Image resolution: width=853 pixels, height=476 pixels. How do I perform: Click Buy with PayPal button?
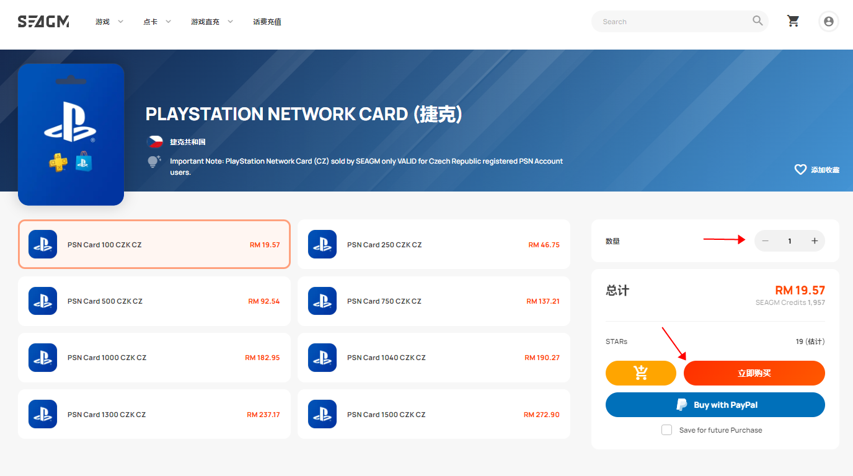point(715,405)
